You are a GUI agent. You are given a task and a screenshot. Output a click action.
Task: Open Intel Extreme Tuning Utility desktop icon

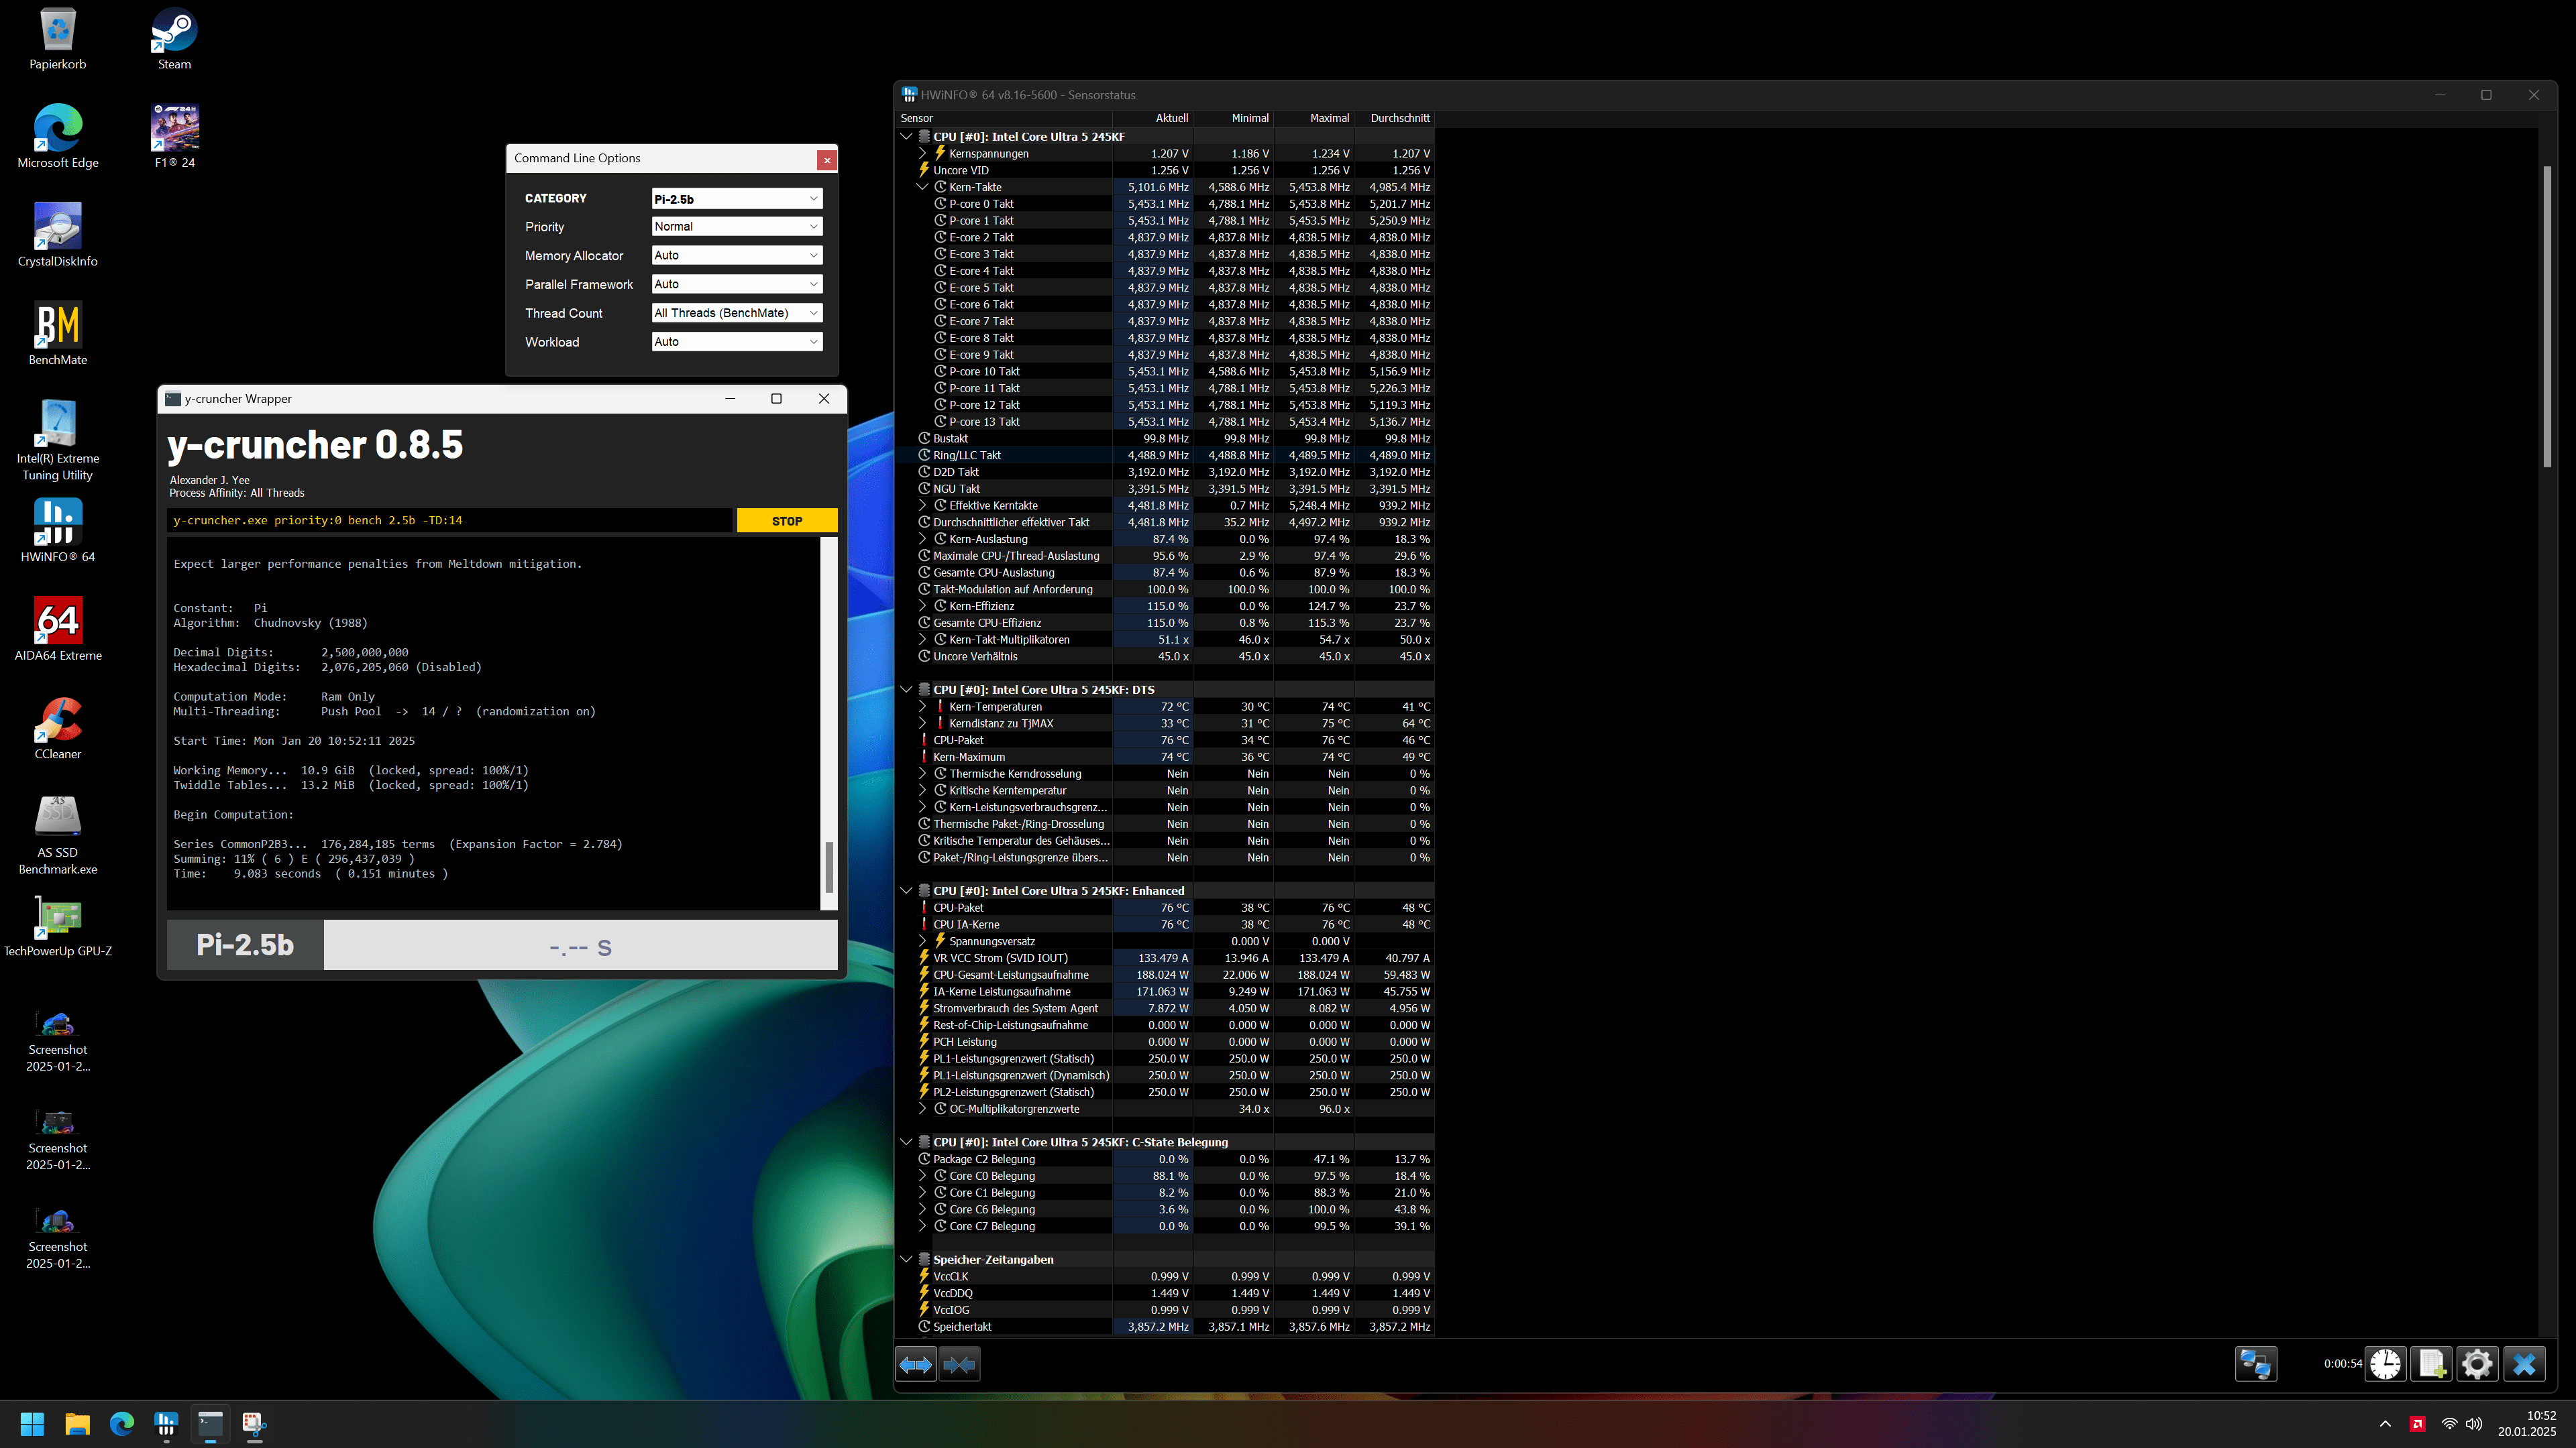click(x=58, y=440)
